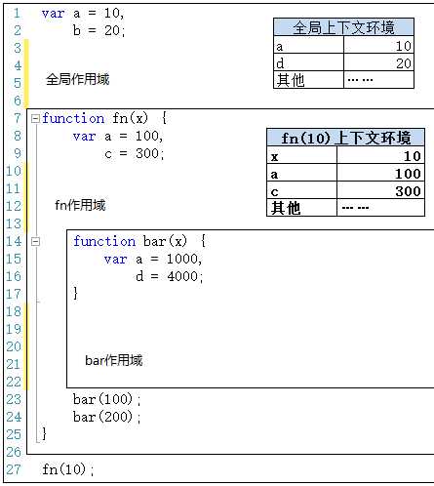Click the code 'var a = 1000,'
The image size is (434, 486).
click(x=153, y=260)
